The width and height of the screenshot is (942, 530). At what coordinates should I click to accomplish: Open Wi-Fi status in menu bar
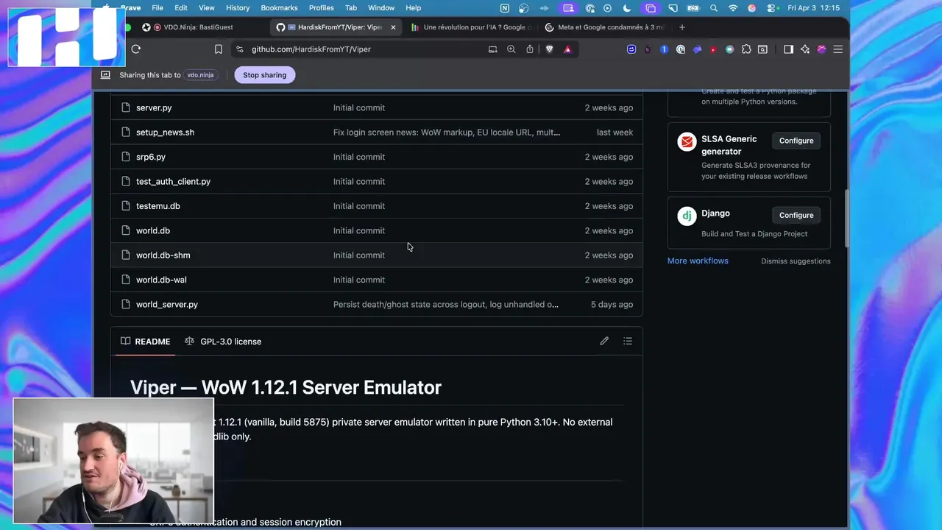(733, 8)
